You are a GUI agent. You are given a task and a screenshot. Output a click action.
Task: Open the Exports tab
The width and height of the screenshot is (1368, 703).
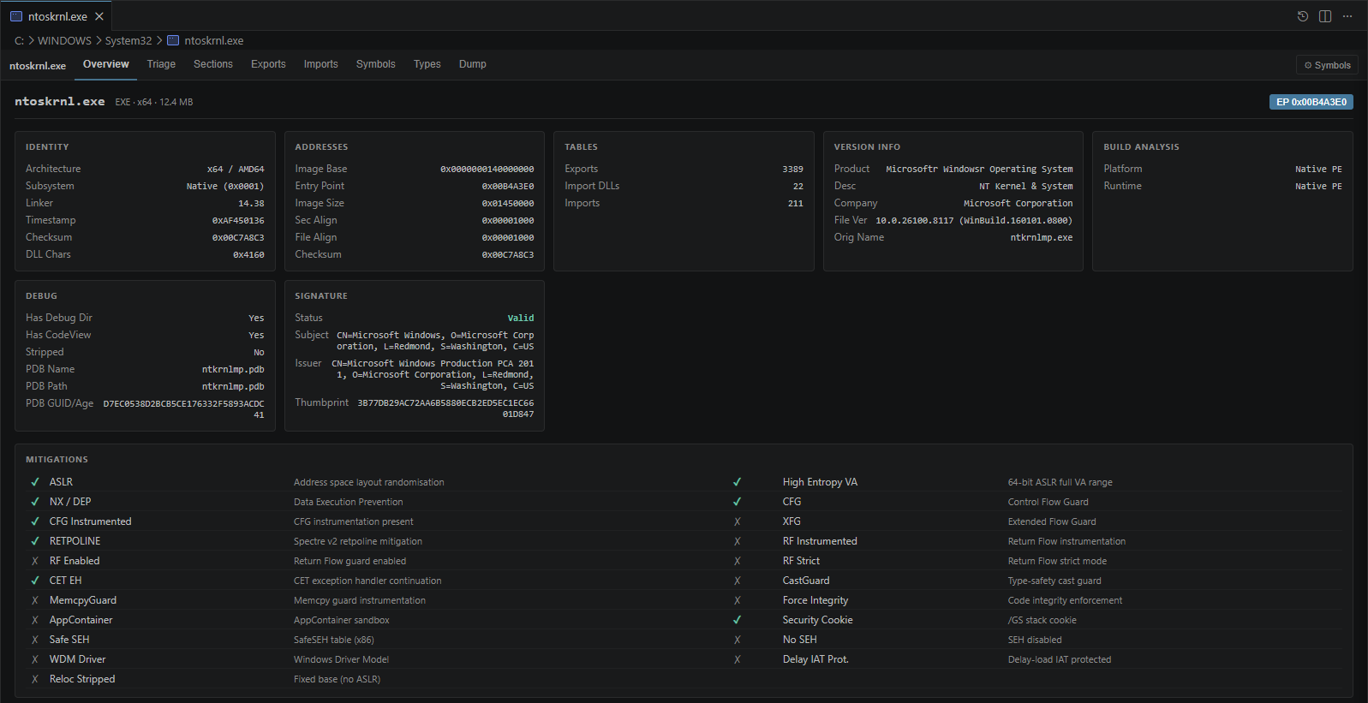click(x=268, y=64)
